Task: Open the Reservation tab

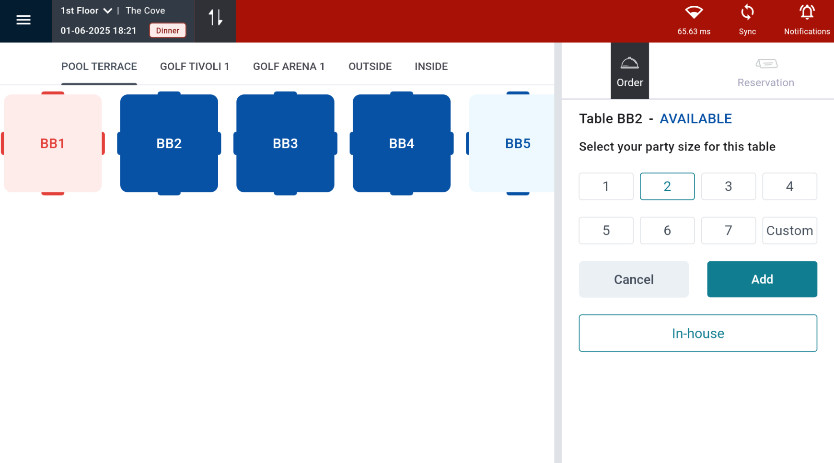Action: pos(765,71)
